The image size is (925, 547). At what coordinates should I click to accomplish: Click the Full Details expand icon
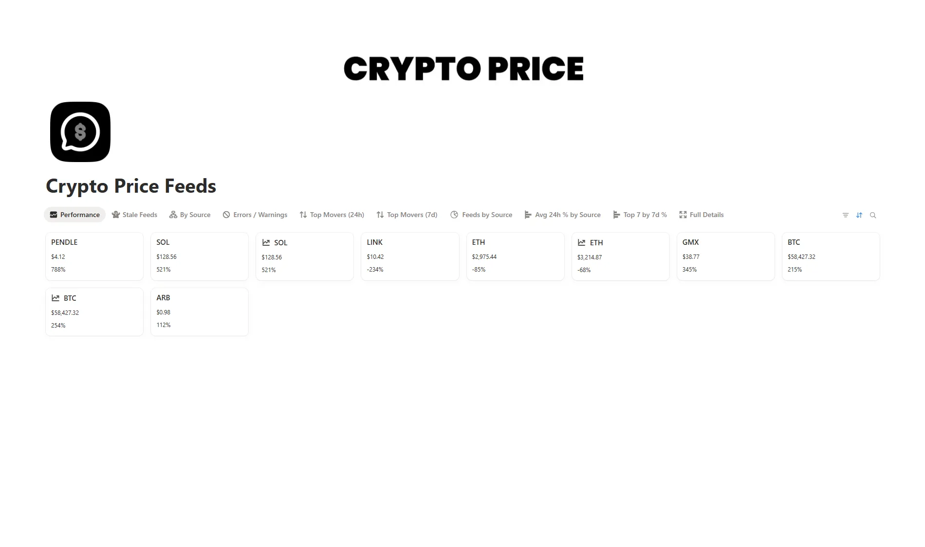click(683, 215)
